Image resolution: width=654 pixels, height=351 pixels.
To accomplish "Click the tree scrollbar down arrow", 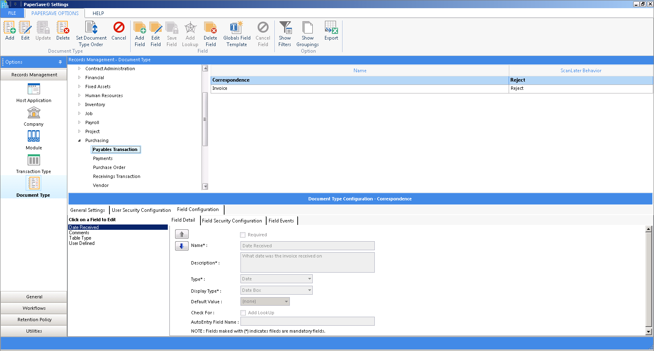I will (205, 187).
